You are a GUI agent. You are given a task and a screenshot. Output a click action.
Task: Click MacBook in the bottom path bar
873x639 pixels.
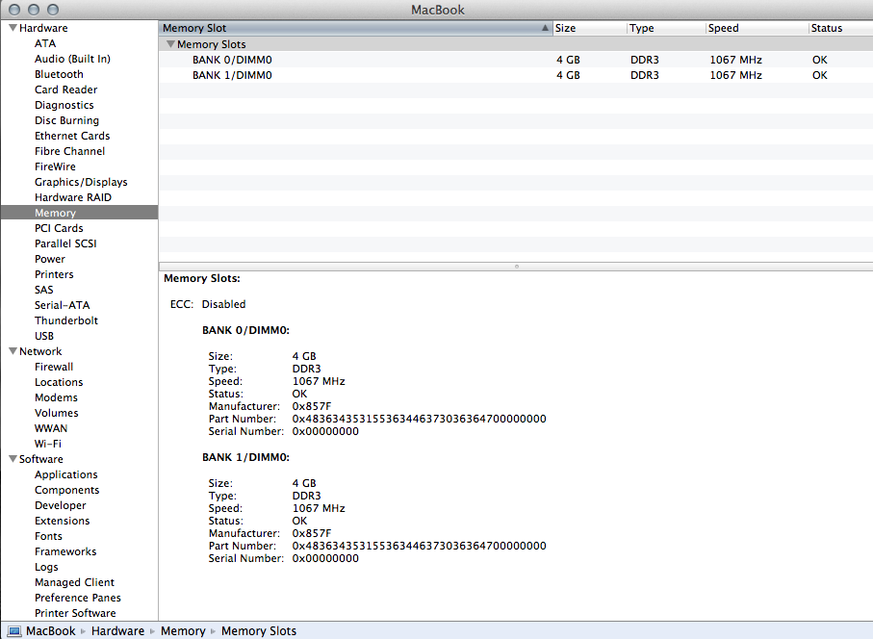(x=50, y=631)
